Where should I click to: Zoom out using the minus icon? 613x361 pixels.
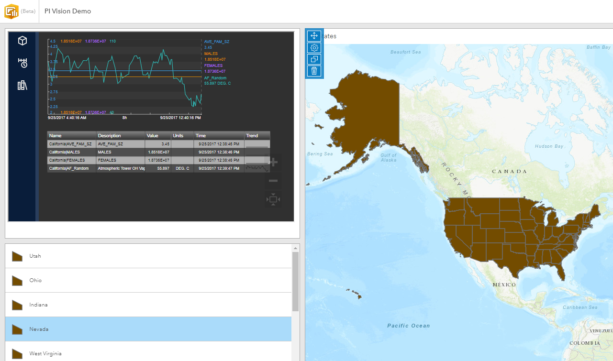click(273, 181)
